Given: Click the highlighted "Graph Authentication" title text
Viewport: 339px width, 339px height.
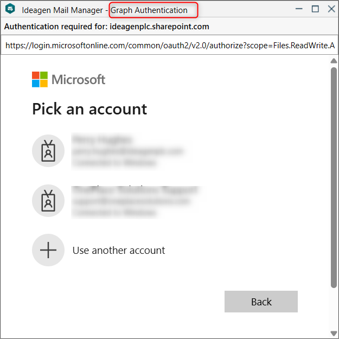Looking at the screenshot, I should [149, 10].
